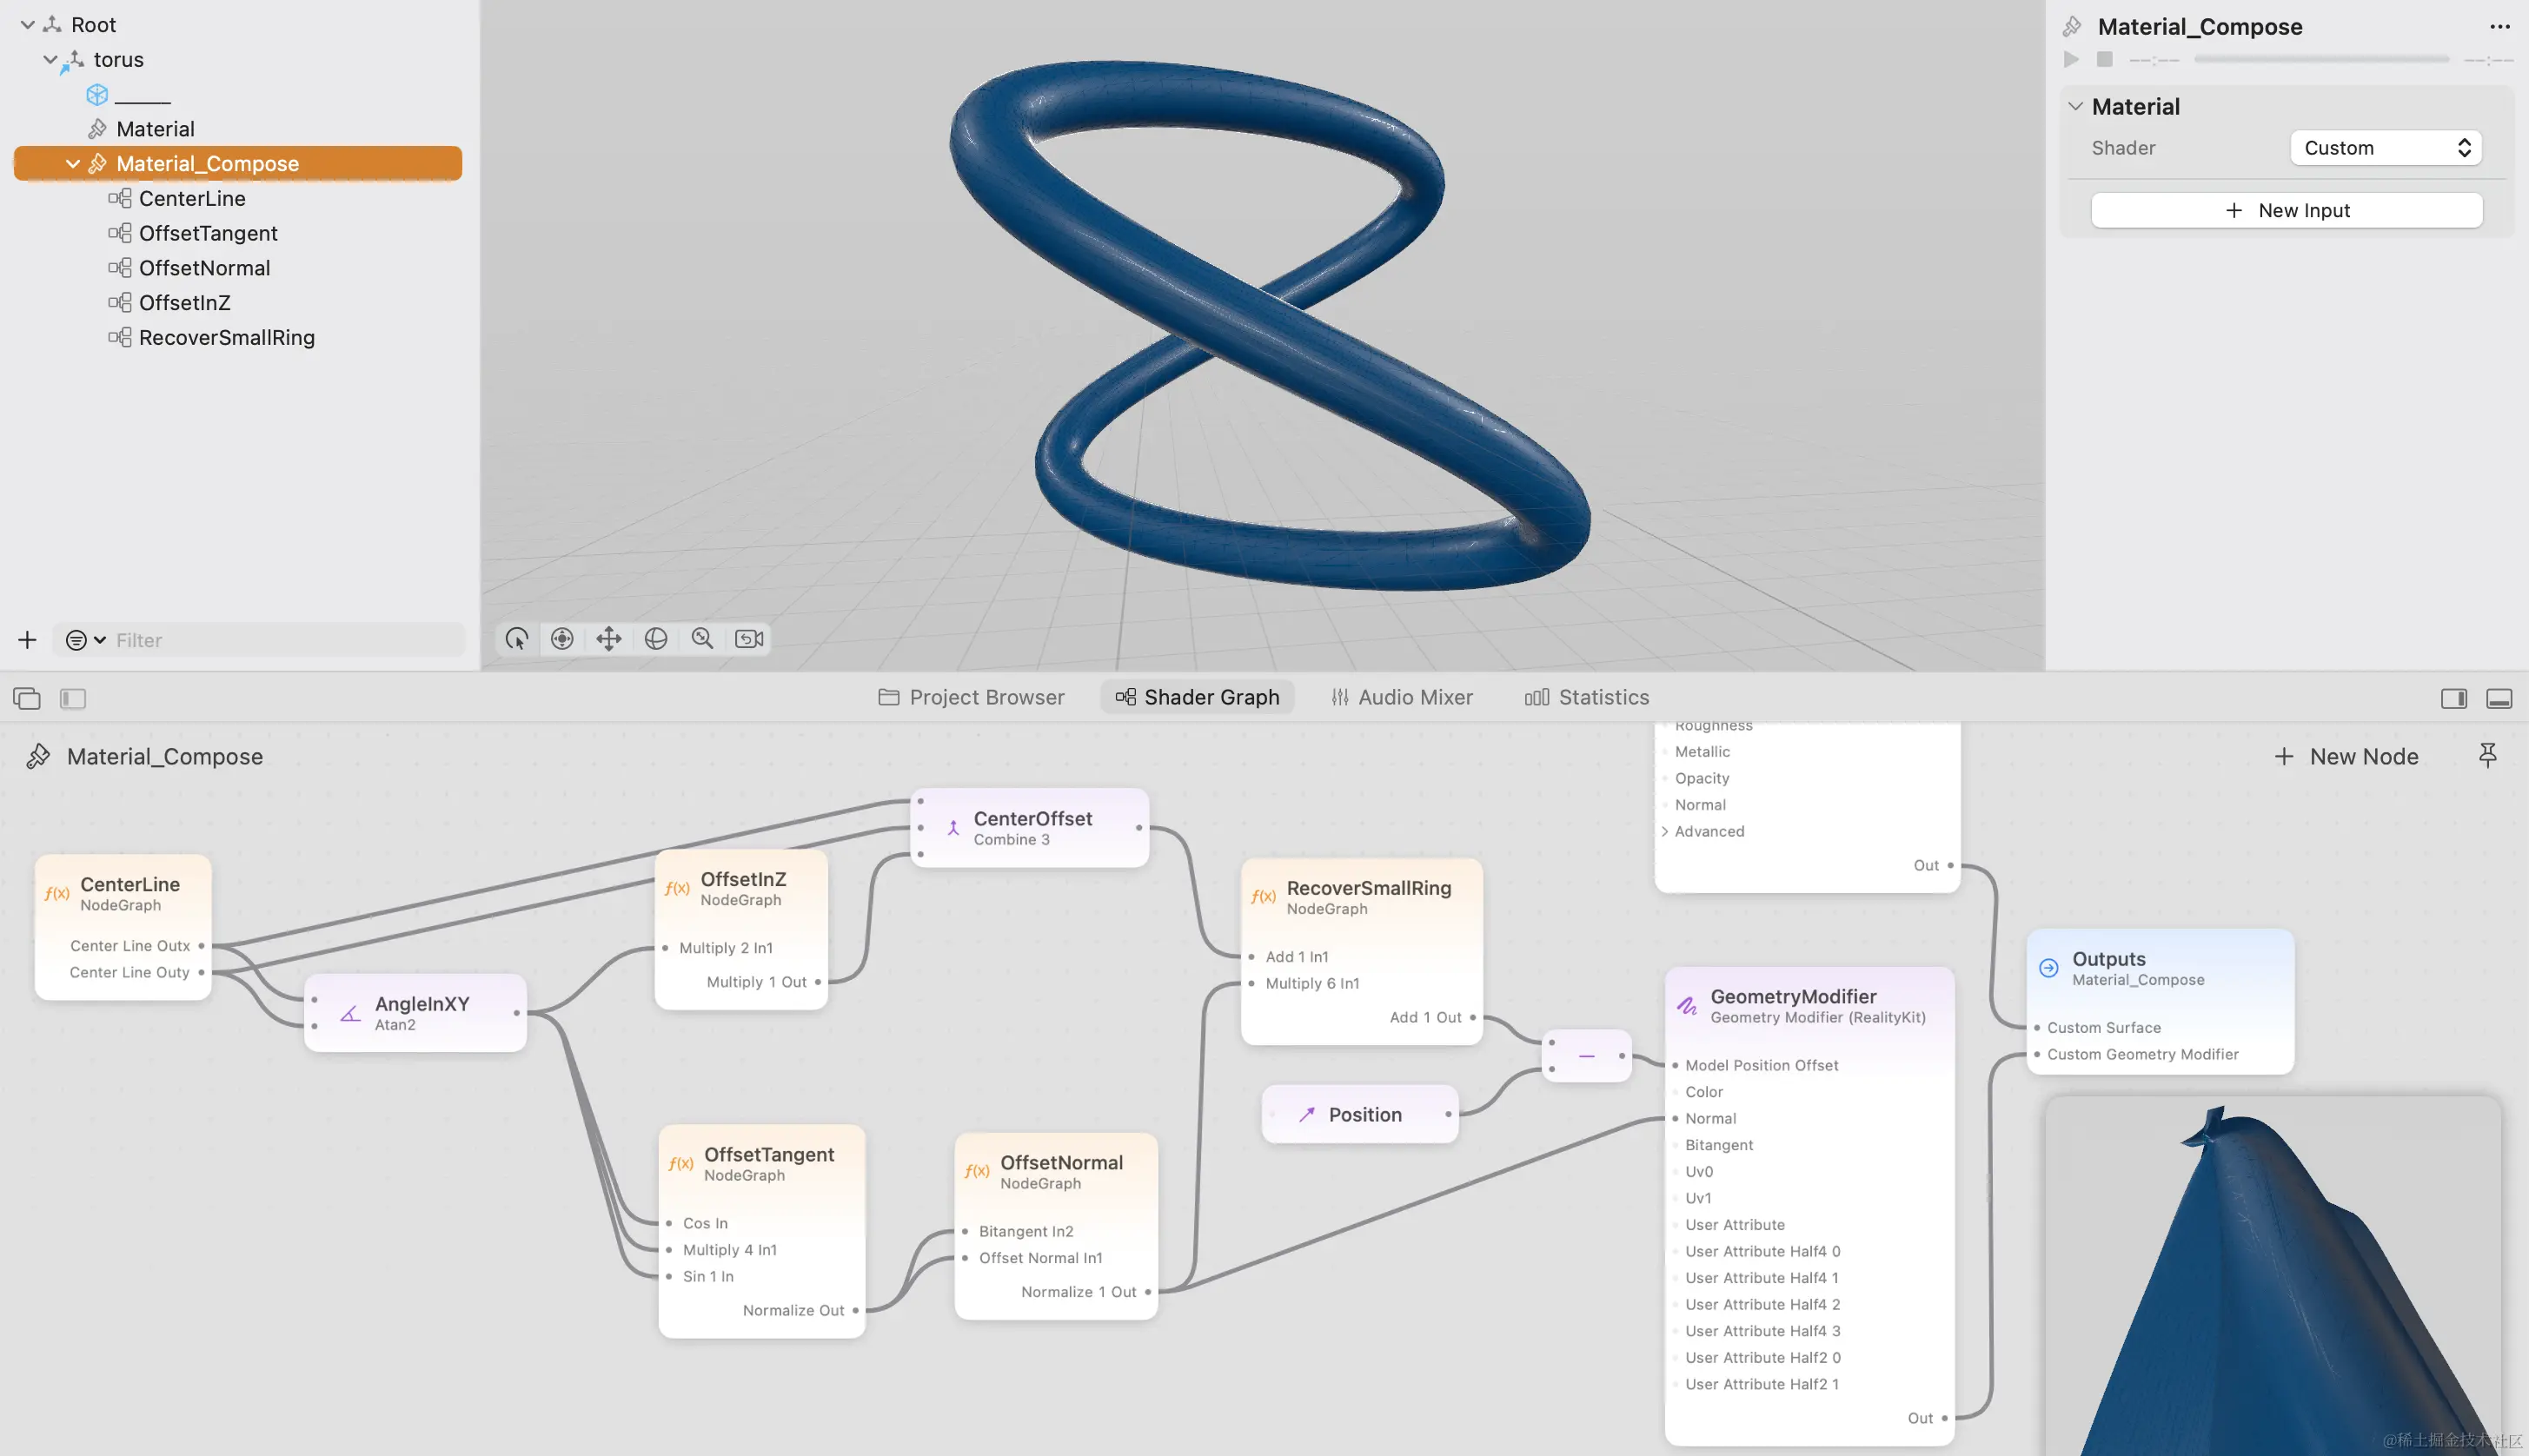This screenshot has height=1456, width=2529.
Task: Click the New Input button
Action: (2286, 210)
